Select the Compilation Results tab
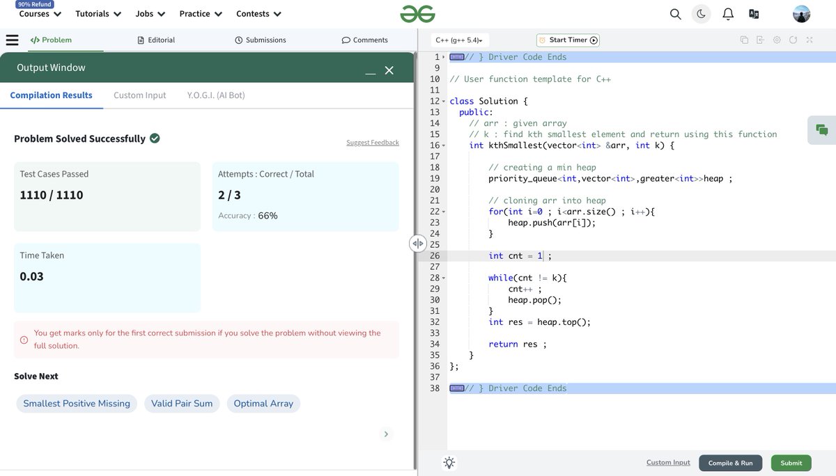 (51, 95)
